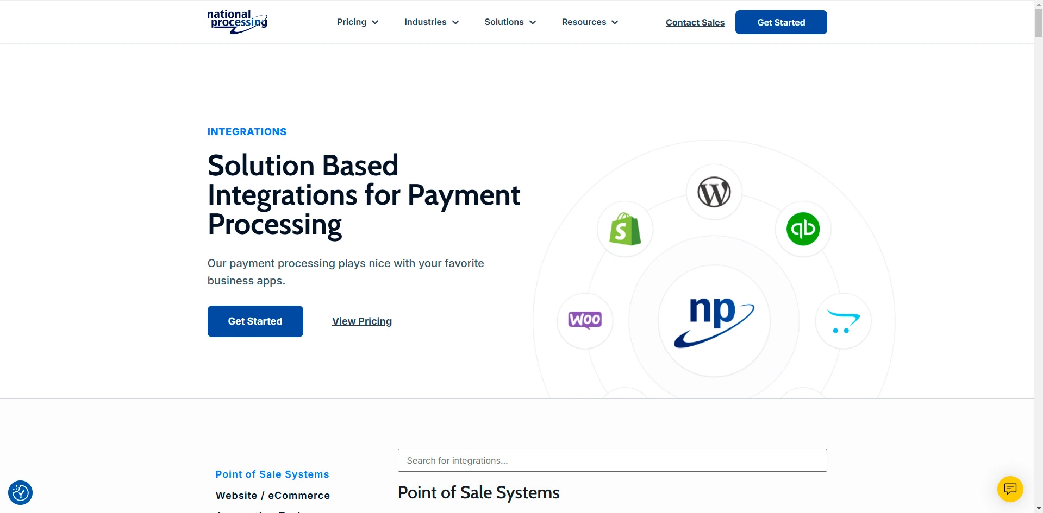1043x513 pixels.
Task: Select Point of Sale Systems category
Action: tap(272, 474)
